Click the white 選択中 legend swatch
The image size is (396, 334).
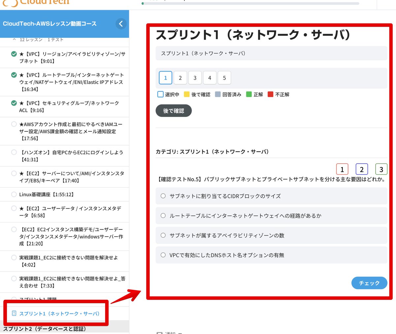tap(160, 94)
